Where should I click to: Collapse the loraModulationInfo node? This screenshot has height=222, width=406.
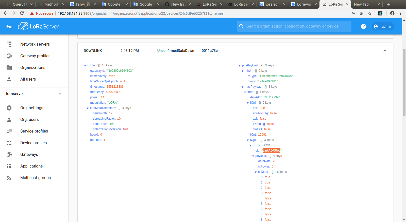click(x=88, y=108)
